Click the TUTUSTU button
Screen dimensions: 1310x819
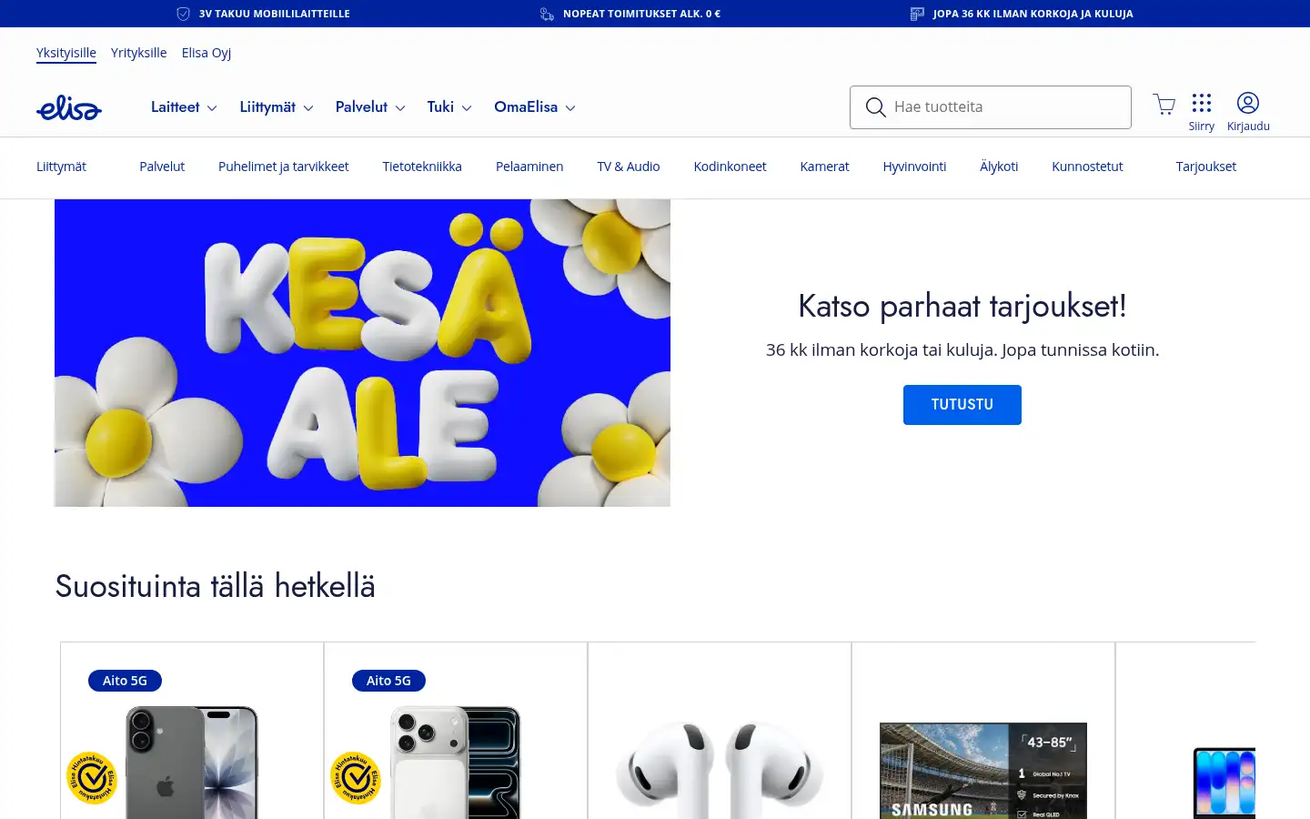coord(962,405)
